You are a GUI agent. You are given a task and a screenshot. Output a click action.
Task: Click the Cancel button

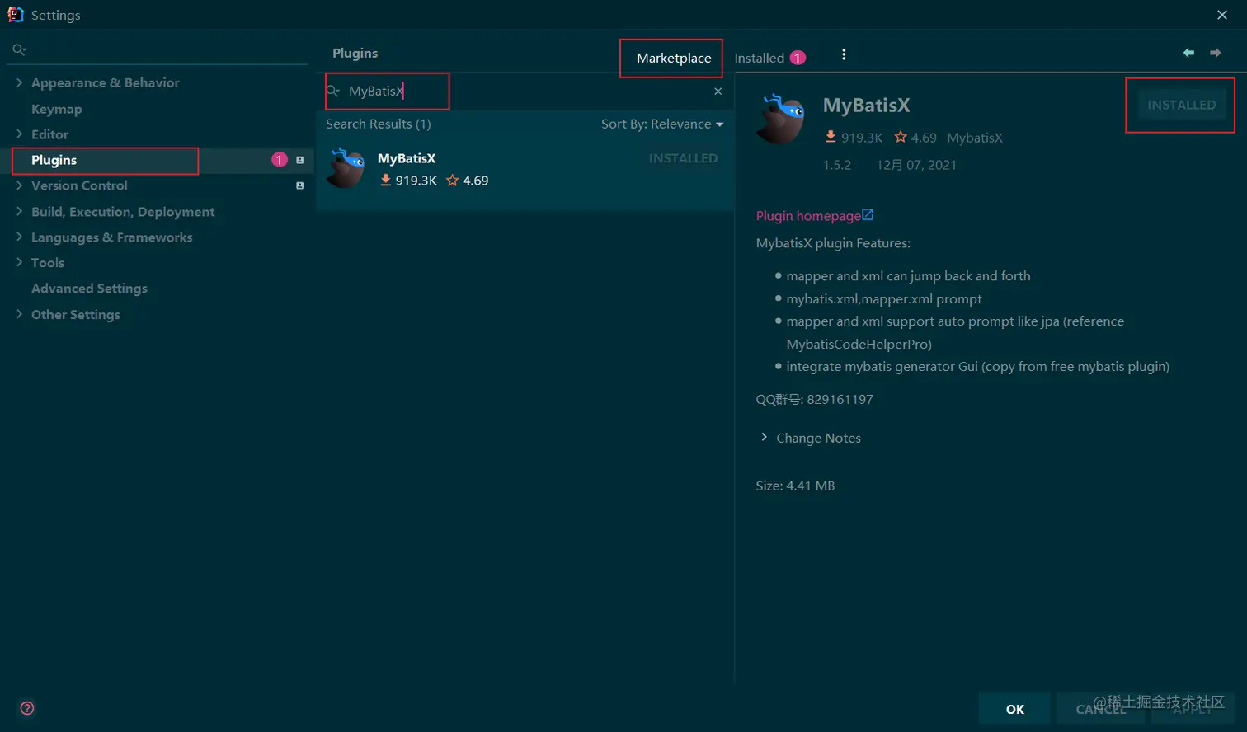[x=1100, y=709]
